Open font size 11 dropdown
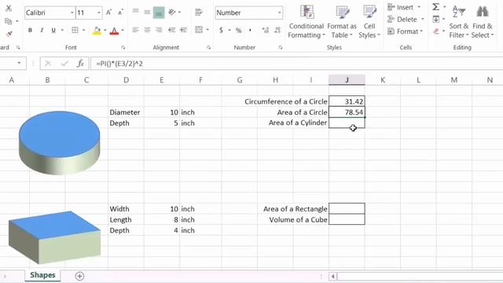The image size is (503, 283). [99, 13]
